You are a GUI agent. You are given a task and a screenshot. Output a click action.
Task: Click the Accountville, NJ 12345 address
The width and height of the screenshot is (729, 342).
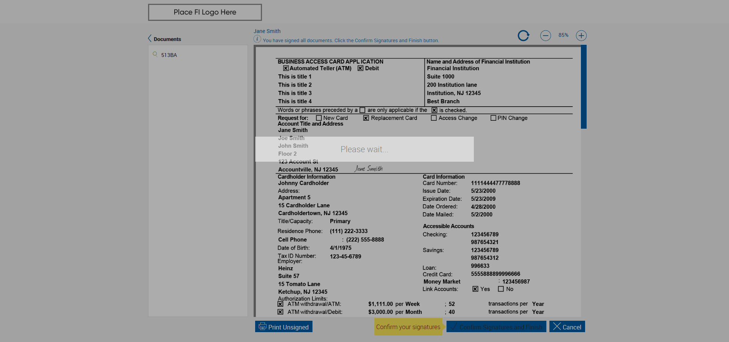(x=308, y=170)
